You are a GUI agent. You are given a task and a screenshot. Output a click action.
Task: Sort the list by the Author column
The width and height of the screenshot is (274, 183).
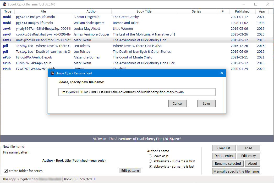point(92,11)
